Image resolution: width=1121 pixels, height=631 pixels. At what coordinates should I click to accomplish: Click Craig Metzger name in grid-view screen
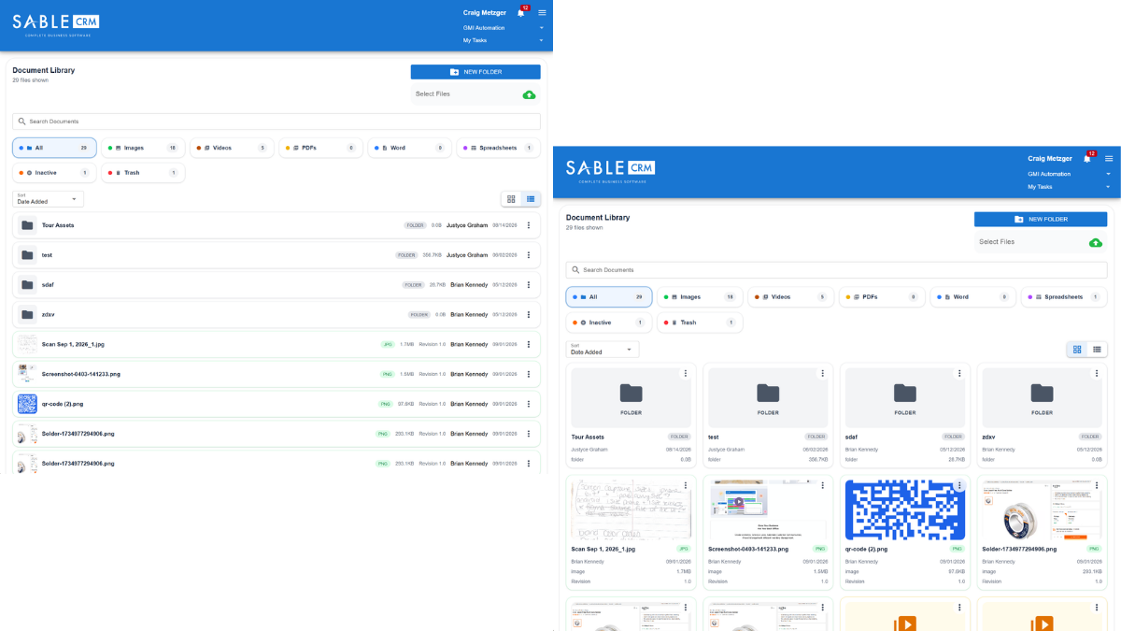pos(1051,159)
